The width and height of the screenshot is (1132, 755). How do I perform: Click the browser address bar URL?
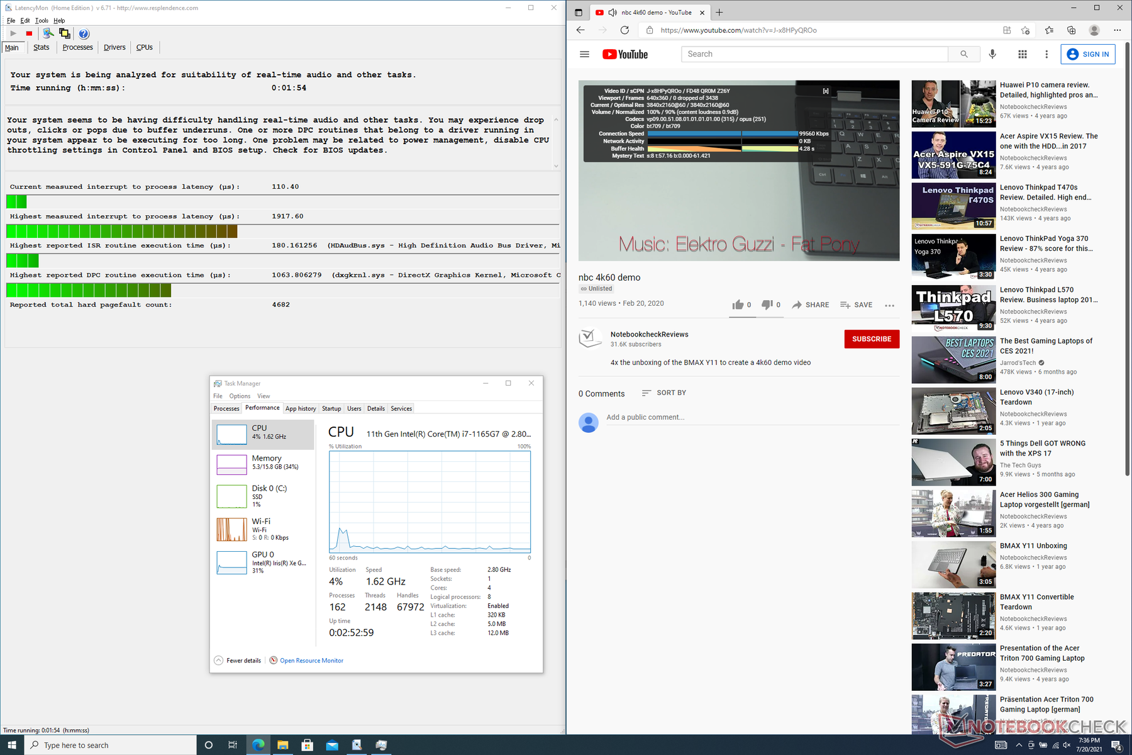[x=738, y=30]
